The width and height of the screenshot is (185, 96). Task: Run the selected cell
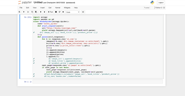[51, 12]
